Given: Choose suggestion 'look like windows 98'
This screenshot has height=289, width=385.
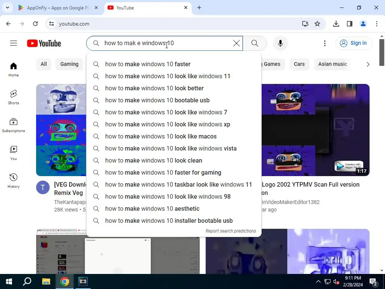Looking at the screenshot, I should click(x=174, y=196).
